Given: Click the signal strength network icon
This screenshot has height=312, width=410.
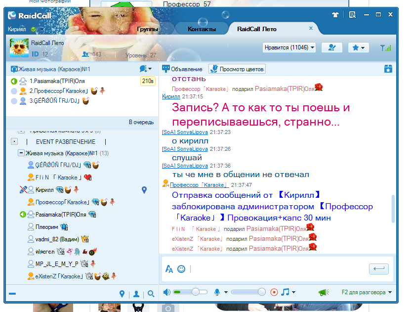Looking at the screenshot, I should pyautogui.click(x=385, y=47).
